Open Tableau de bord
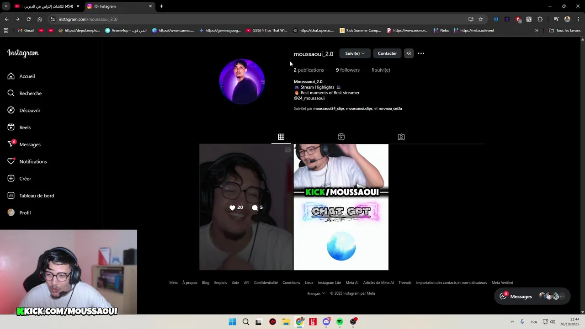This screenshot has width=585, height=329. pyautogui.click(x=31, y=196)
